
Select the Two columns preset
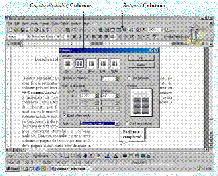pyautogui.click(x=79, y=63)
